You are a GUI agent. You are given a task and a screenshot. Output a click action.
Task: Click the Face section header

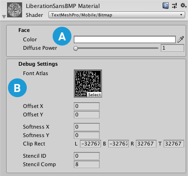pos(24,30)
